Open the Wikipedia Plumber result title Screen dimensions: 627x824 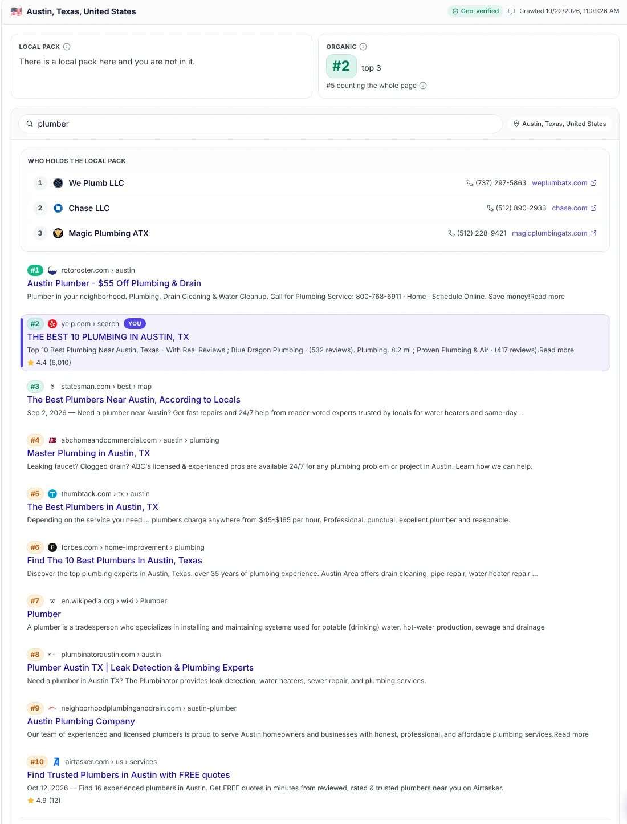tap(44, 614)
